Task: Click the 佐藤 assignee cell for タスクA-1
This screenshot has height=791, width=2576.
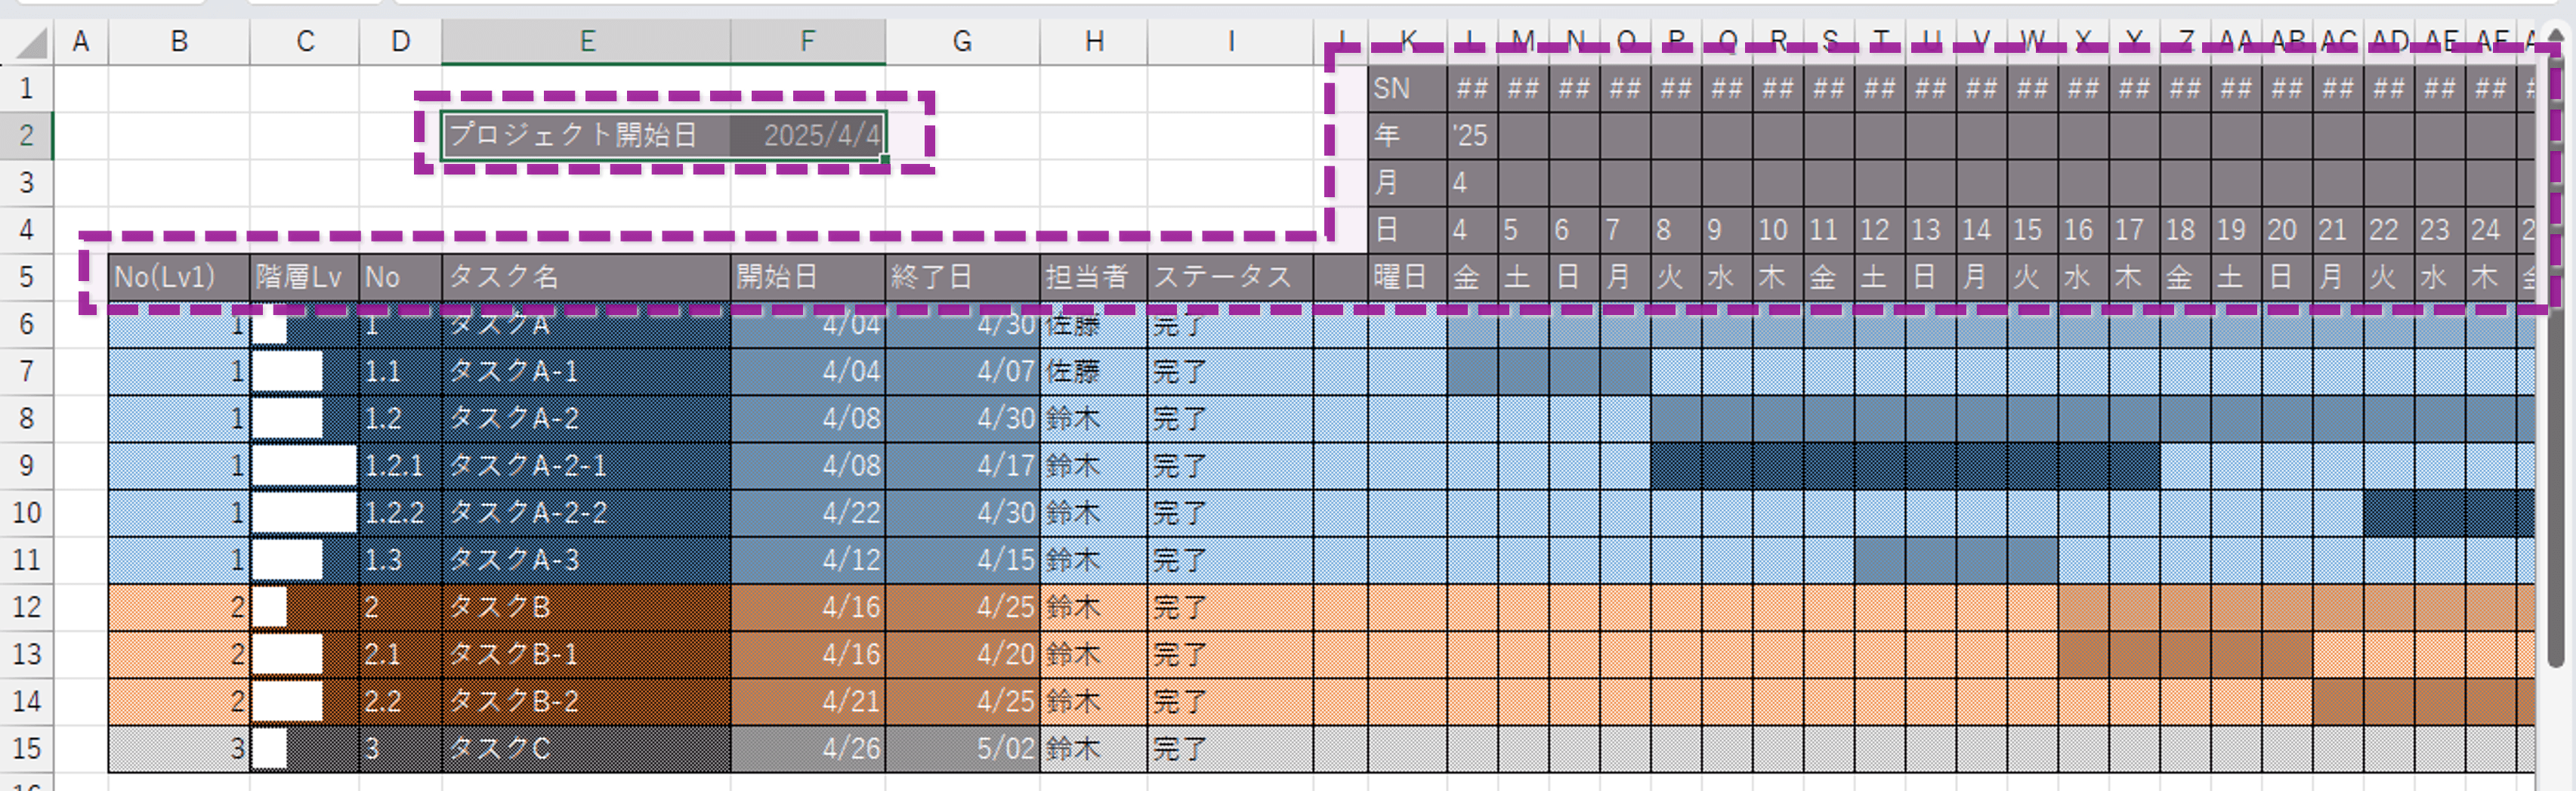Action: coord(1093,372)
